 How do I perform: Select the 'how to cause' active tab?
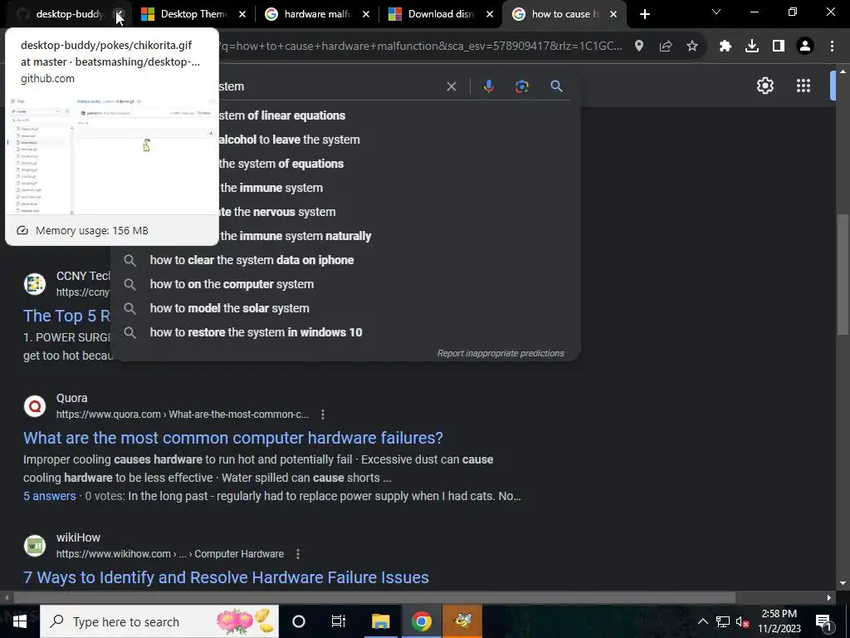(x=564, y=15)
